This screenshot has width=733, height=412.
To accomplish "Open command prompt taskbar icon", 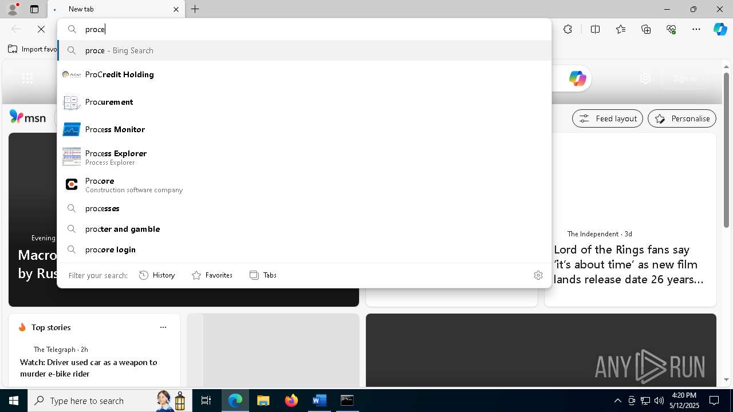I will pyautogui.click(x=347, y=401).
